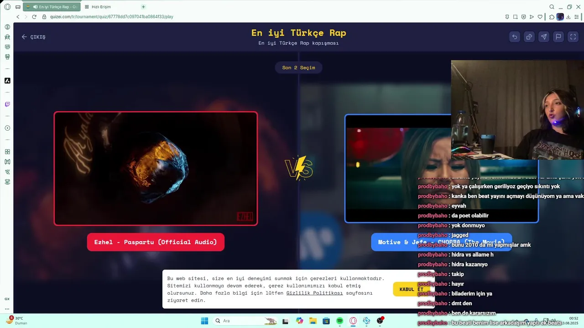The height and width of the screenshot is (328, 584).
Task: Open the easy setup sliders icon
Action: pos(577,17)
